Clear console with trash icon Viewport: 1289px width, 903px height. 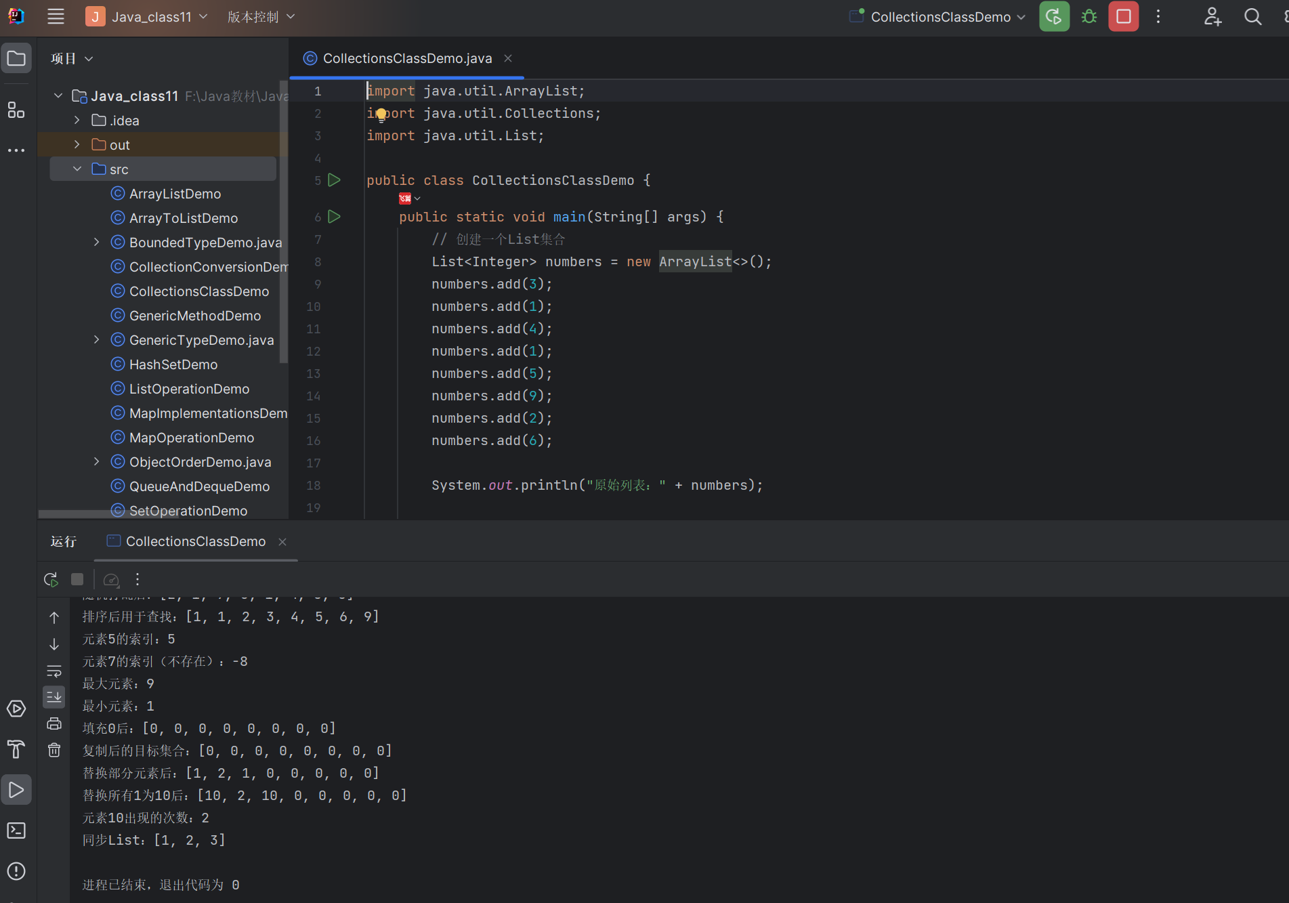click(54, 750)
